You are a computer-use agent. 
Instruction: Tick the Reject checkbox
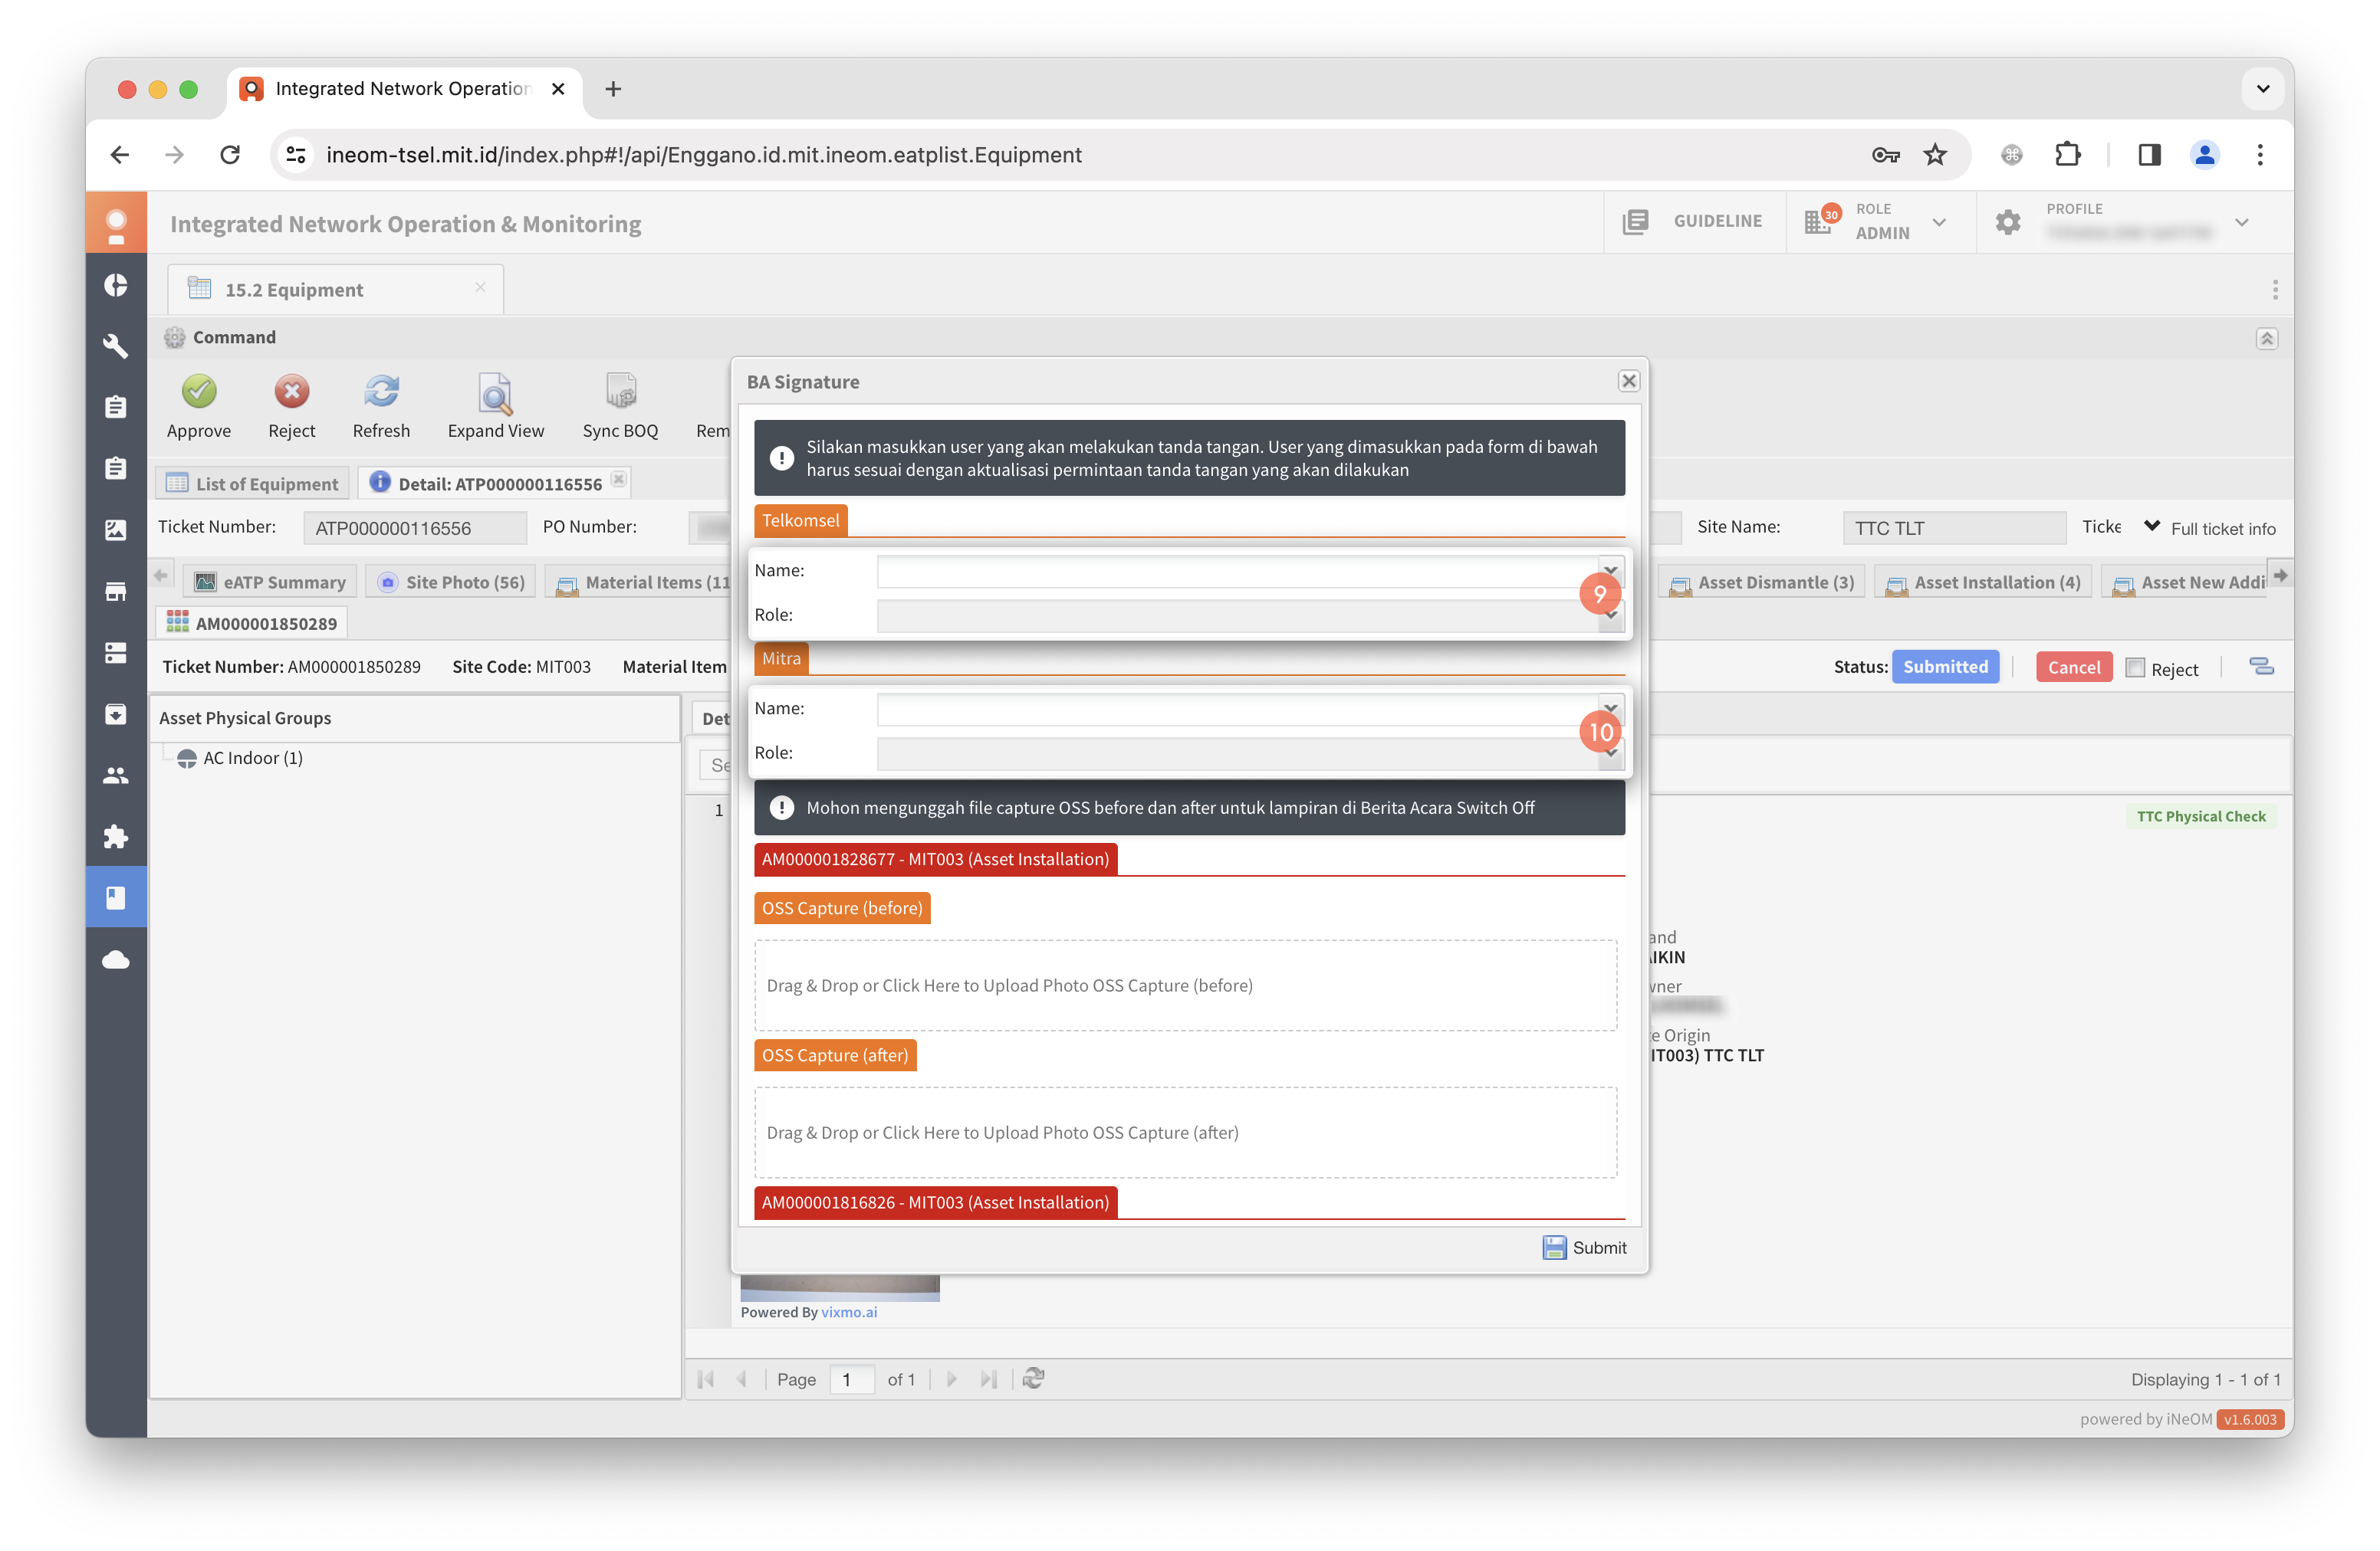(2135, 667)
